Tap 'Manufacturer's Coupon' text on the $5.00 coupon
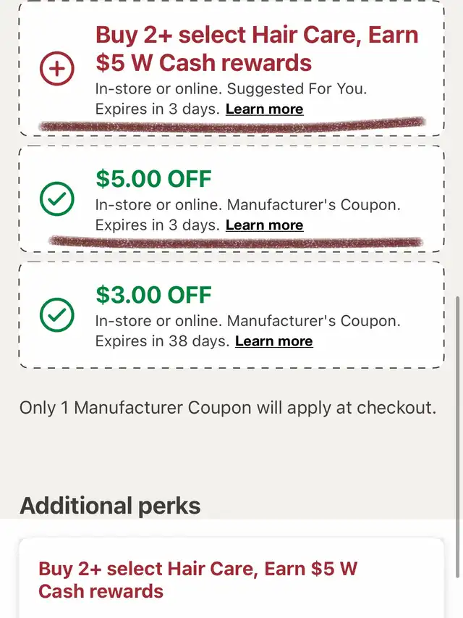 (x=314, y=205)
